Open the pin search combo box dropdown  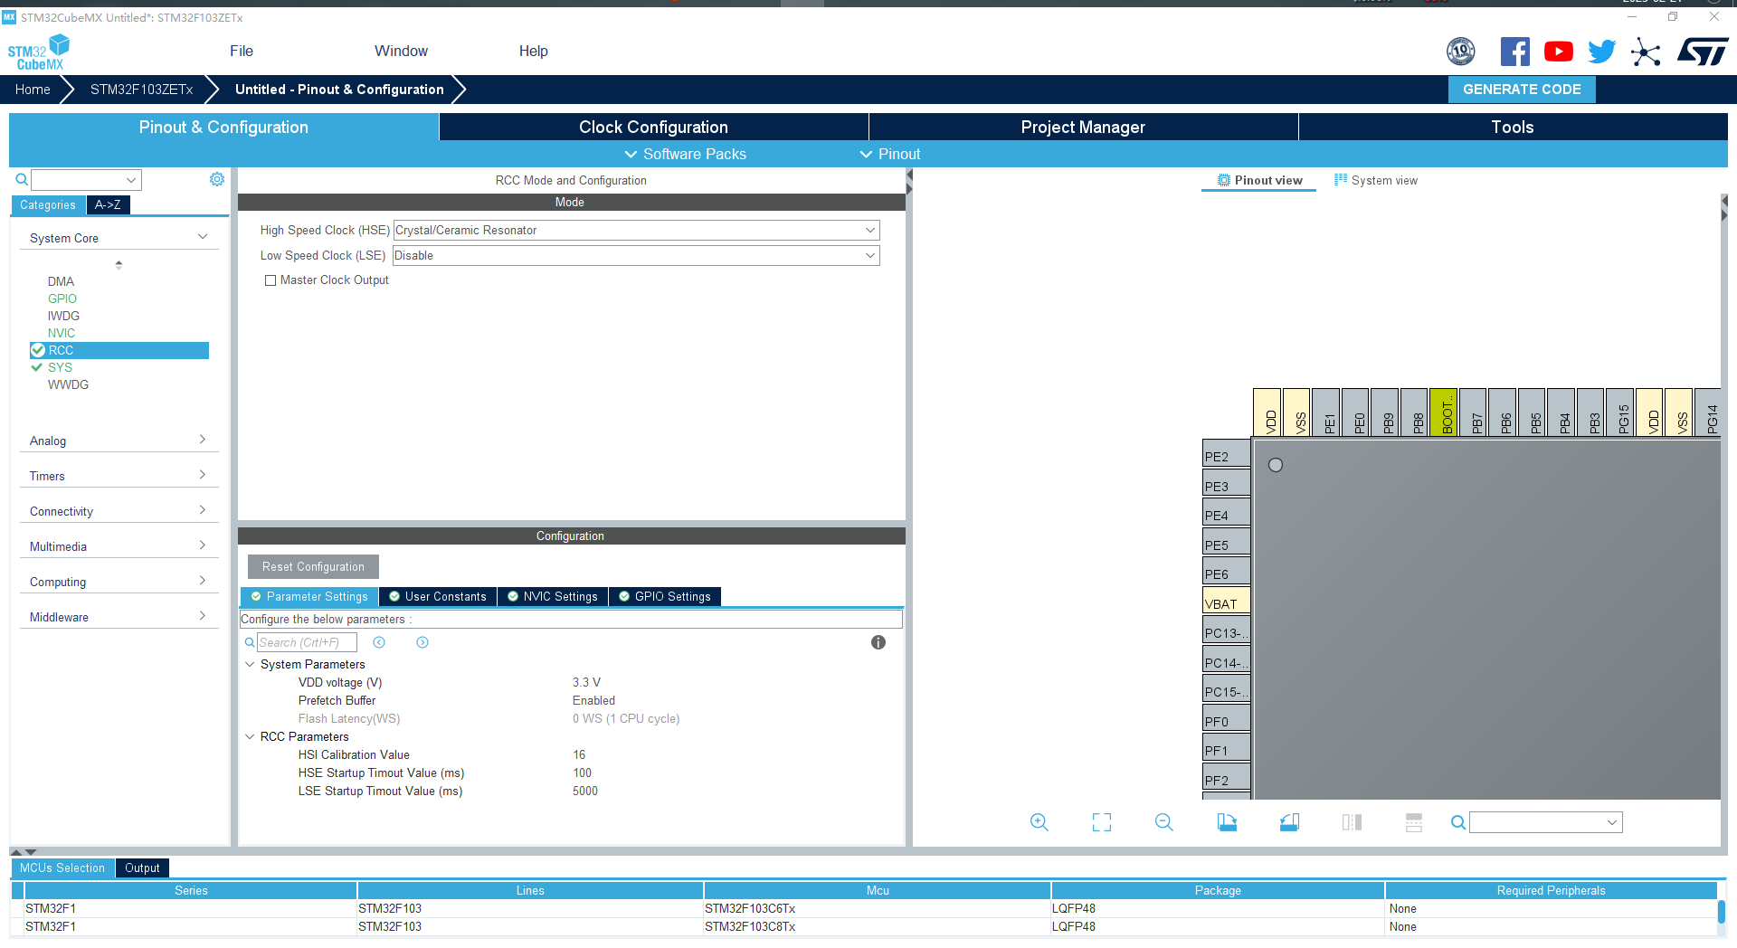pos(1611,822)
